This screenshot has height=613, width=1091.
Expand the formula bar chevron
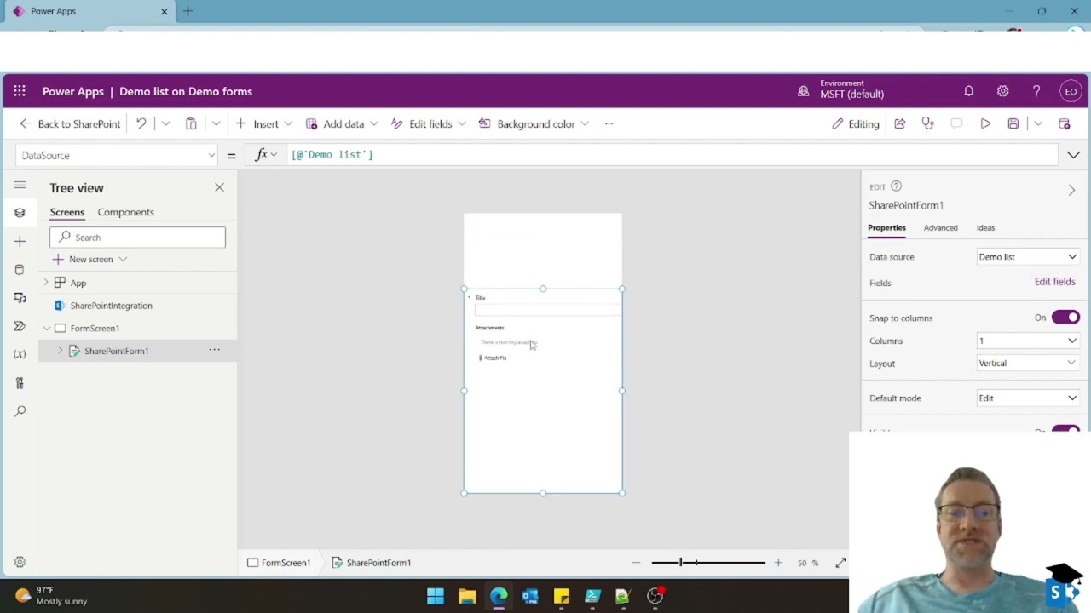click(x=1073, y=155)
